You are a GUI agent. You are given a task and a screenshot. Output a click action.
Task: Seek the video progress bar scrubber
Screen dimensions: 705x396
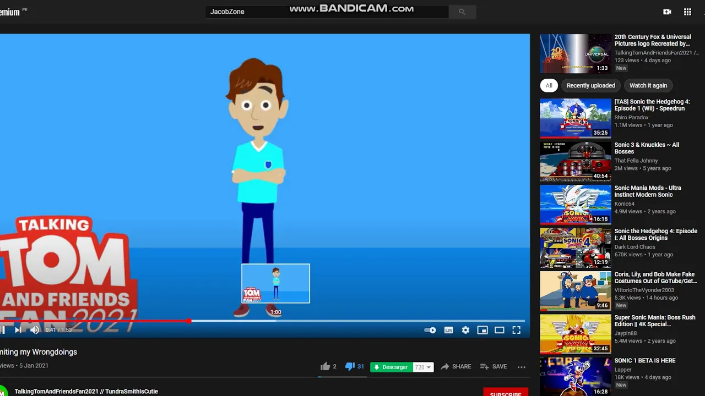[x=189, y=321]
